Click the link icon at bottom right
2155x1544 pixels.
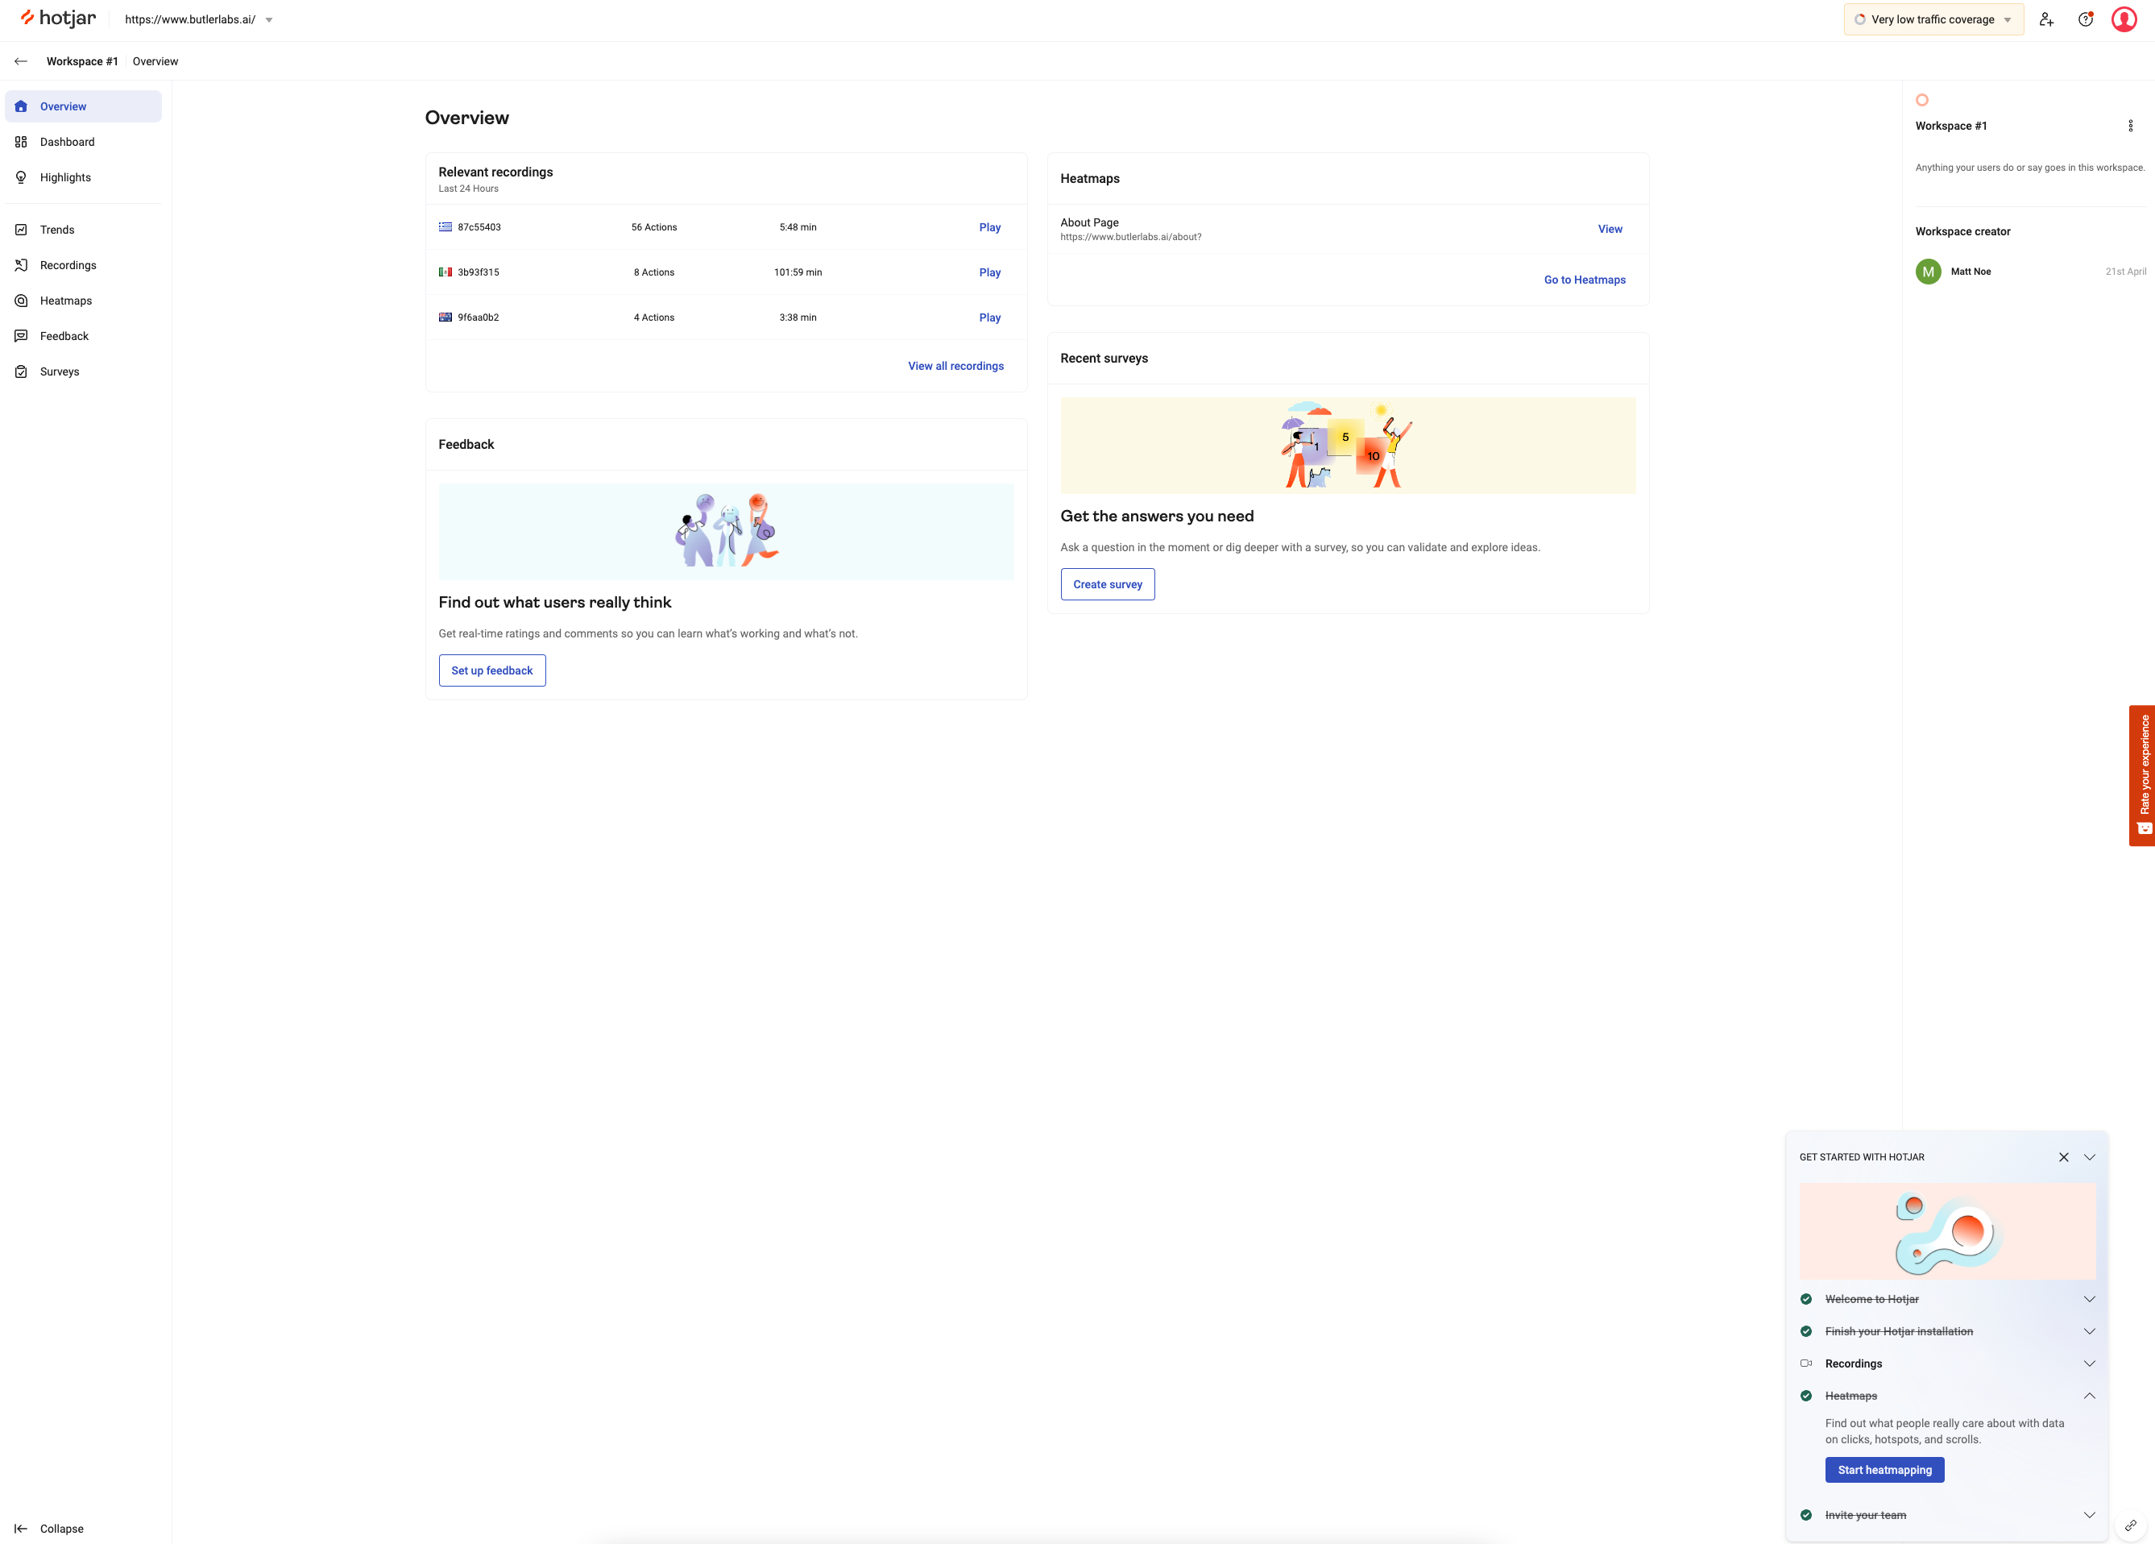(x=2130, y=1525)
